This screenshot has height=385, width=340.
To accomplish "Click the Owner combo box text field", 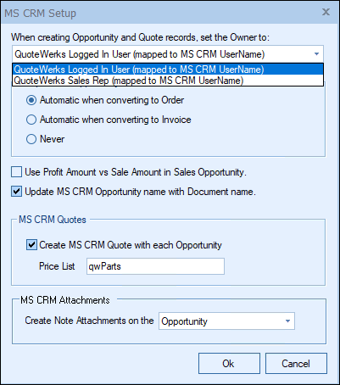I will point(162,54).
